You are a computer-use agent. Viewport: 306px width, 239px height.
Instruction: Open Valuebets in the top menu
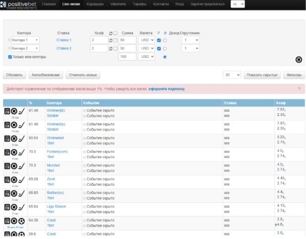[x=118, y=4]
